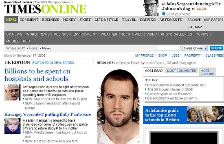224x144 pixels.
Task: Go to WORLD NEWS in sub navigation
Action: click(38, 34)
